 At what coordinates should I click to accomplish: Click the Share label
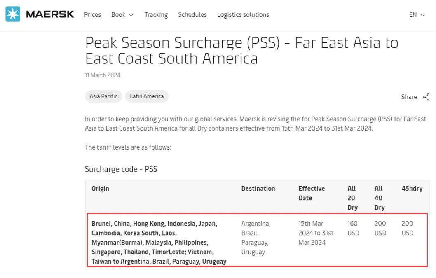tap(409, 97)
